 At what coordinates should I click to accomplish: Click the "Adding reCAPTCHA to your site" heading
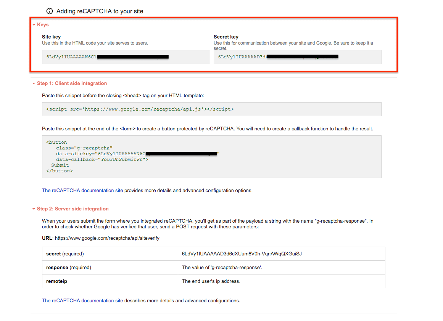(x=100, y=11)
